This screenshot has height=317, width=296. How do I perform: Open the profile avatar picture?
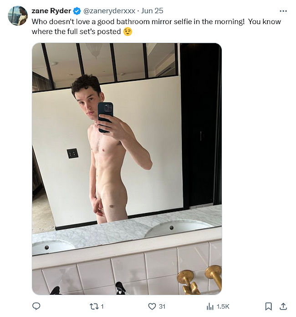(18, 15)
